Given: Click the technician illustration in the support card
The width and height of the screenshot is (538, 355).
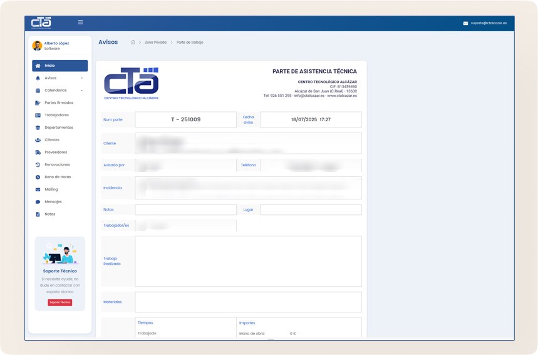Looking at the screenshot, I should point(60,254).
